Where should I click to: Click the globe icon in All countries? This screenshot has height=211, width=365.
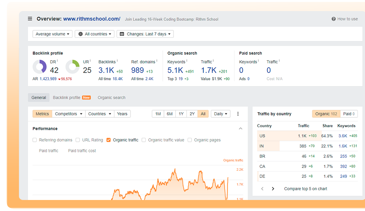80,34
